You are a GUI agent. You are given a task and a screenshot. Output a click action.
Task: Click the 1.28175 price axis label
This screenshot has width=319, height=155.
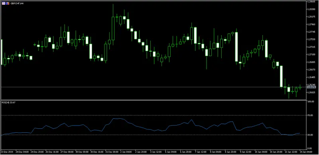pos(311,17)
